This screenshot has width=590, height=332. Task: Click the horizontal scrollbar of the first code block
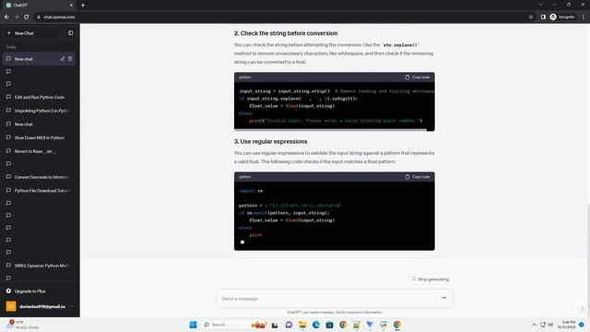pos(330,130)
